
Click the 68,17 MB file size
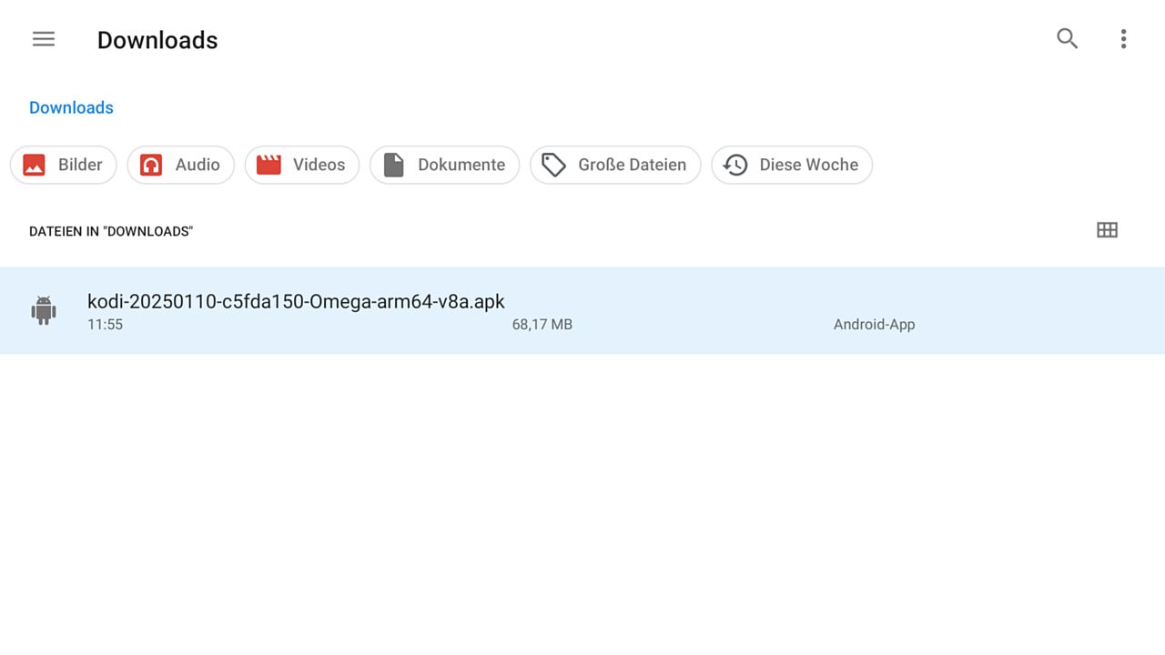coord(542,324)
